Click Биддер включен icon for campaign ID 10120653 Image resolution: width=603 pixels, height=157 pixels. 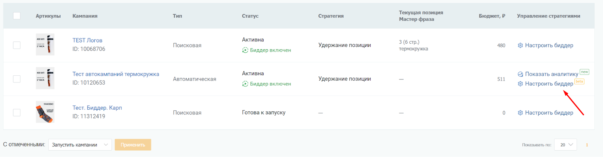[245, 84]
